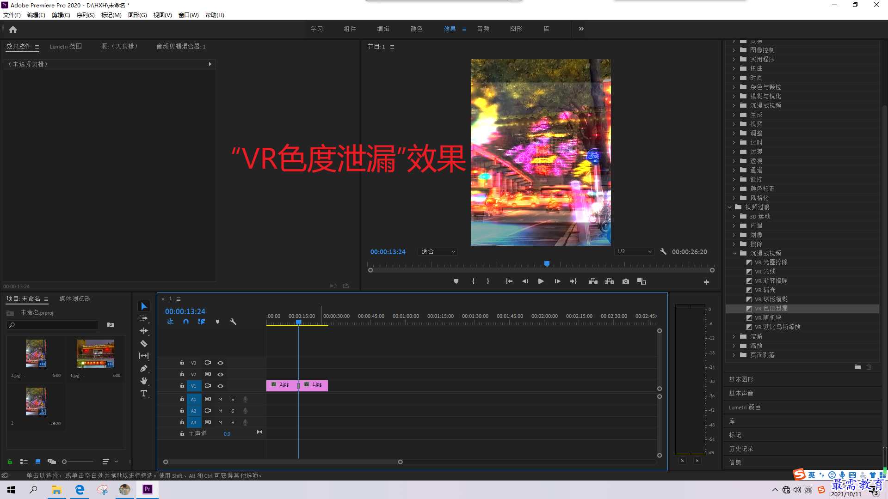
Task: Select the Razor tool
Action: pyautogui.click(x=144, y=343)
